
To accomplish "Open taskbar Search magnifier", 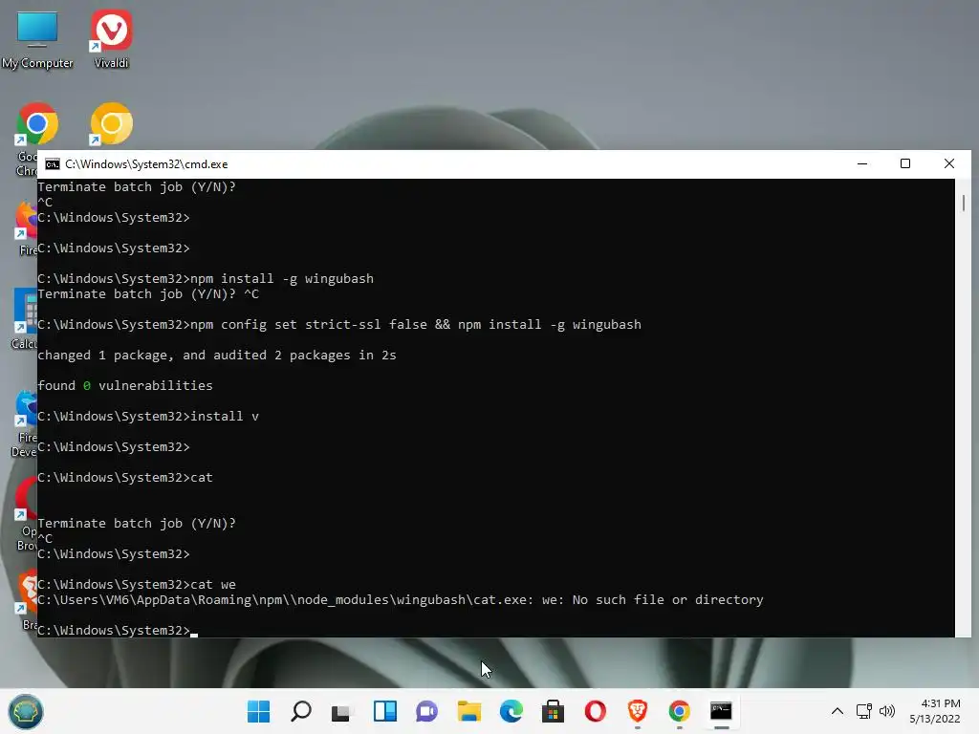I will [301, 711].
